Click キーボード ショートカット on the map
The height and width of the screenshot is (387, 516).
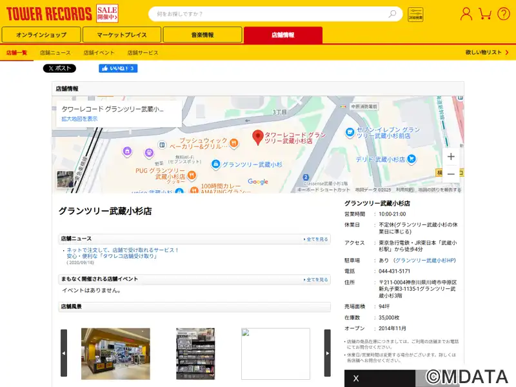324,190
